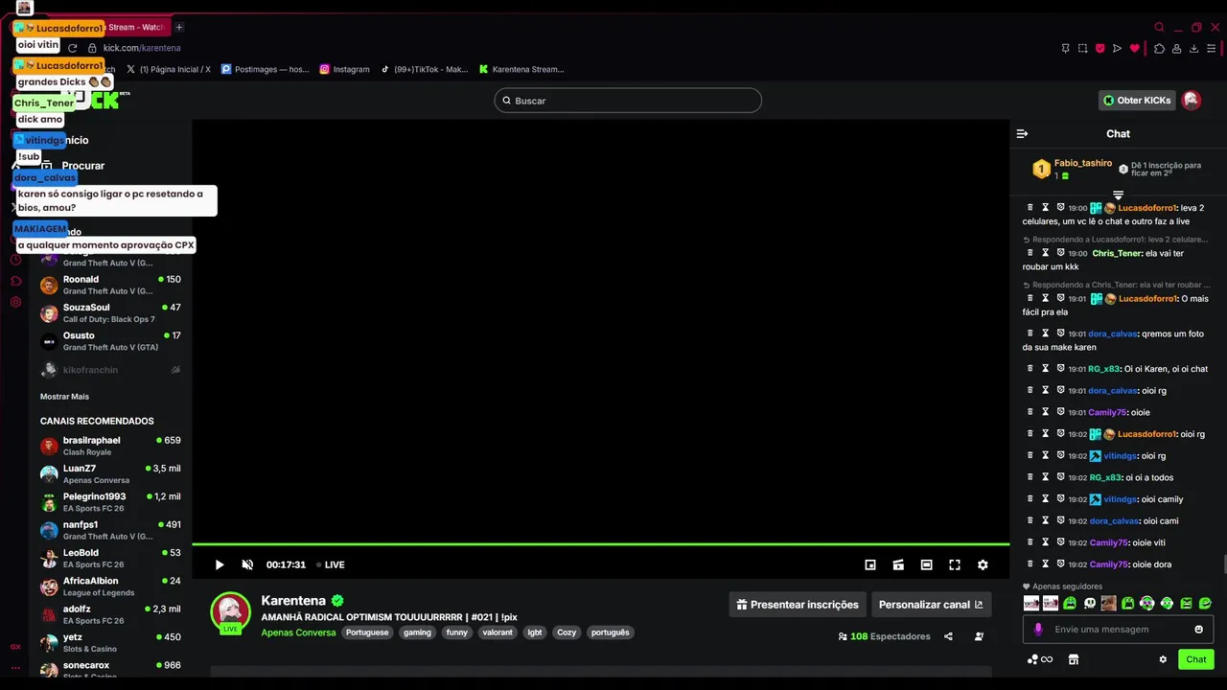
Task: Open new browser tab with plus
Action: (x=179, y=27)
